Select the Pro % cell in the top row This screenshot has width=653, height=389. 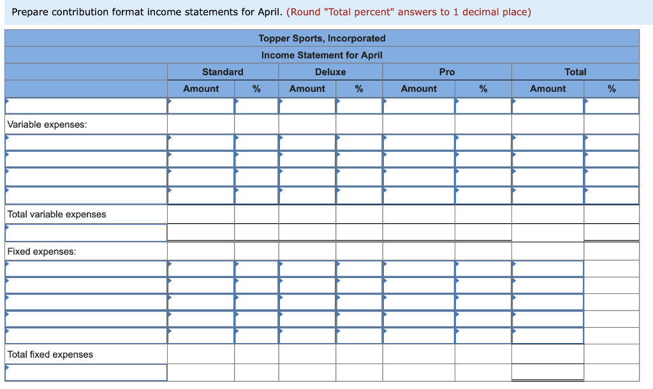tap(483, 106)
